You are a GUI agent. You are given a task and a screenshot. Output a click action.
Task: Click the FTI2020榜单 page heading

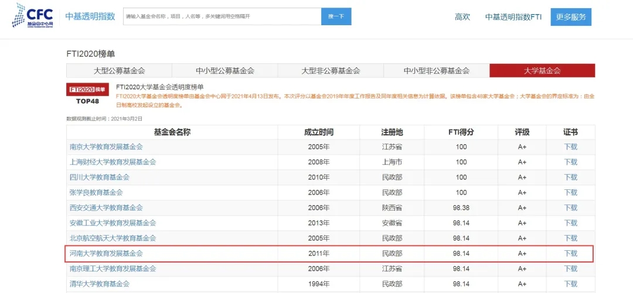(x=90, y=54)
